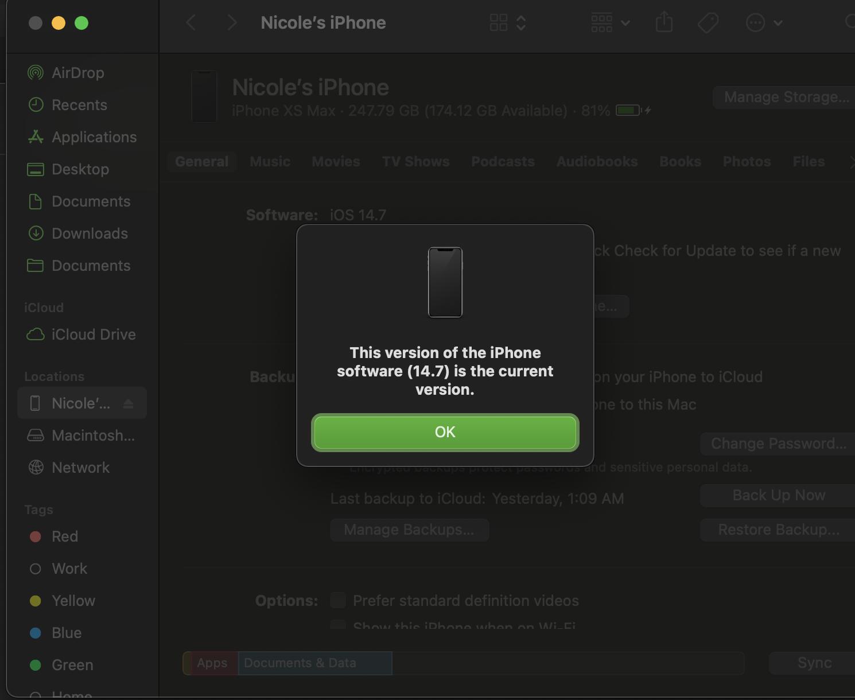Open iCloud Drive in the sidebar
This screenshot has width=855, height=700.
tap(81, 335)
